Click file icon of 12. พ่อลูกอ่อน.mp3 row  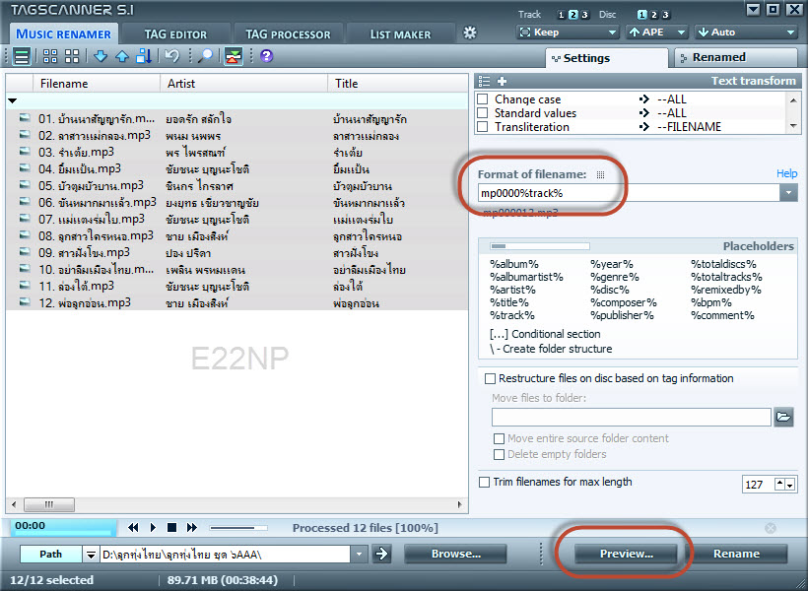coord(25,301)
